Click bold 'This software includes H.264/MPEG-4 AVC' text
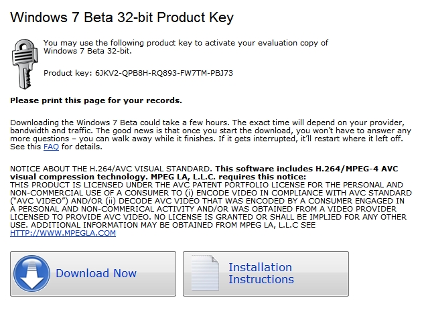Viewport: 424px width, 314px height. pyautogui.click(x=307, y=169)
